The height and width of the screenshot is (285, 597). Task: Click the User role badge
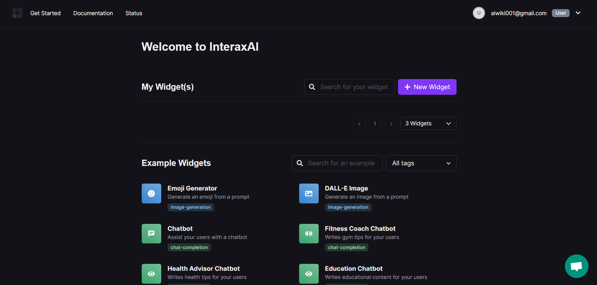point(560,13)
